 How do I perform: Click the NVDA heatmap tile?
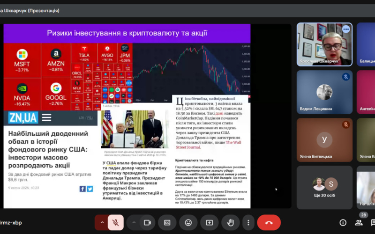[22, 95]
